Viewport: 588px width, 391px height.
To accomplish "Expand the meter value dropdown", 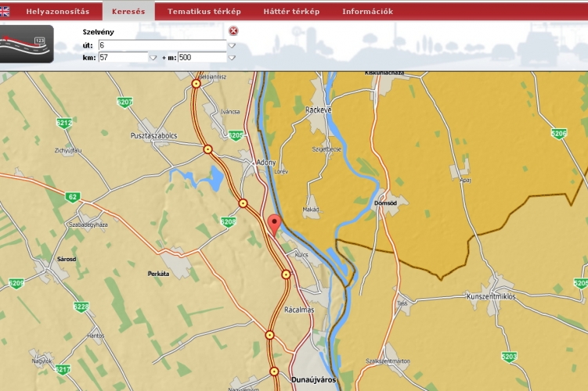I will coord(232,57).
